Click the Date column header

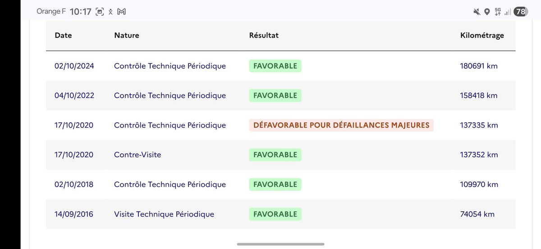63,35
